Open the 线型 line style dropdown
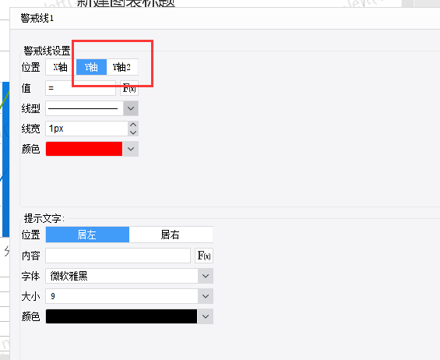 [x=131, y=108]
